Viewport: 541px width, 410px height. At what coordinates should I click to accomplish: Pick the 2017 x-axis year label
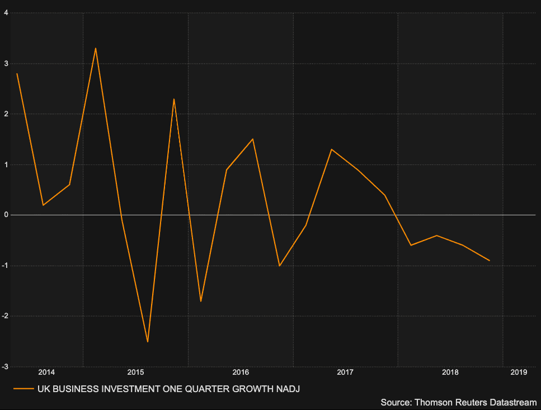click(x=345, y=372)
